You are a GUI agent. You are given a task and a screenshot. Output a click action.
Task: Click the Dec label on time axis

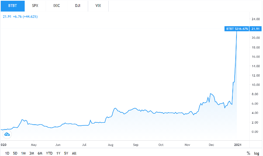pos(211,145)
